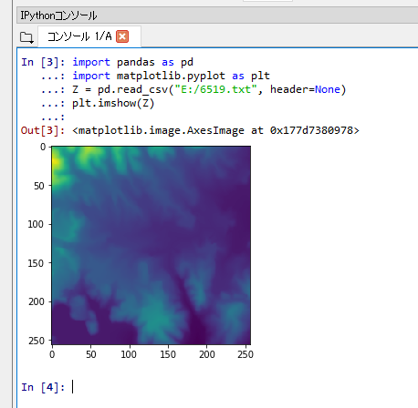The height and width of the screenshot is (408, 418).
Task: Click the import pandas as pd line
Action: click(x=132, y=62)
